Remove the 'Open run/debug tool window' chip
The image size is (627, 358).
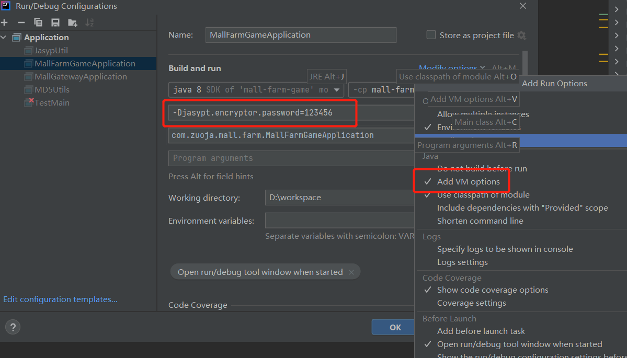coord(351,272)
